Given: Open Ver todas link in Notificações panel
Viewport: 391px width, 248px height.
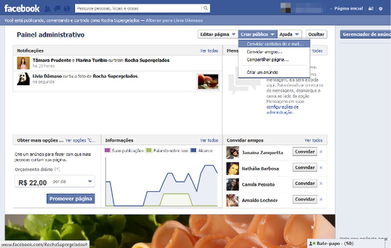Looking at the screenshot, I should coord(209,50).
